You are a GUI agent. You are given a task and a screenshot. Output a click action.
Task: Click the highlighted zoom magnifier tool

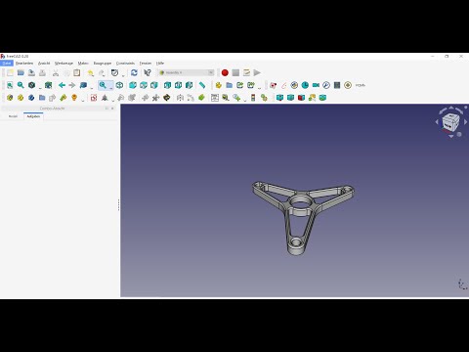[103, 85]
